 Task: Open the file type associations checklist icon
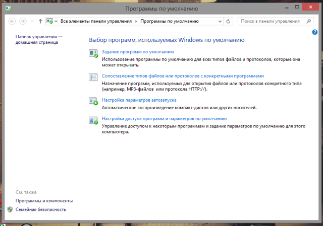93,77
